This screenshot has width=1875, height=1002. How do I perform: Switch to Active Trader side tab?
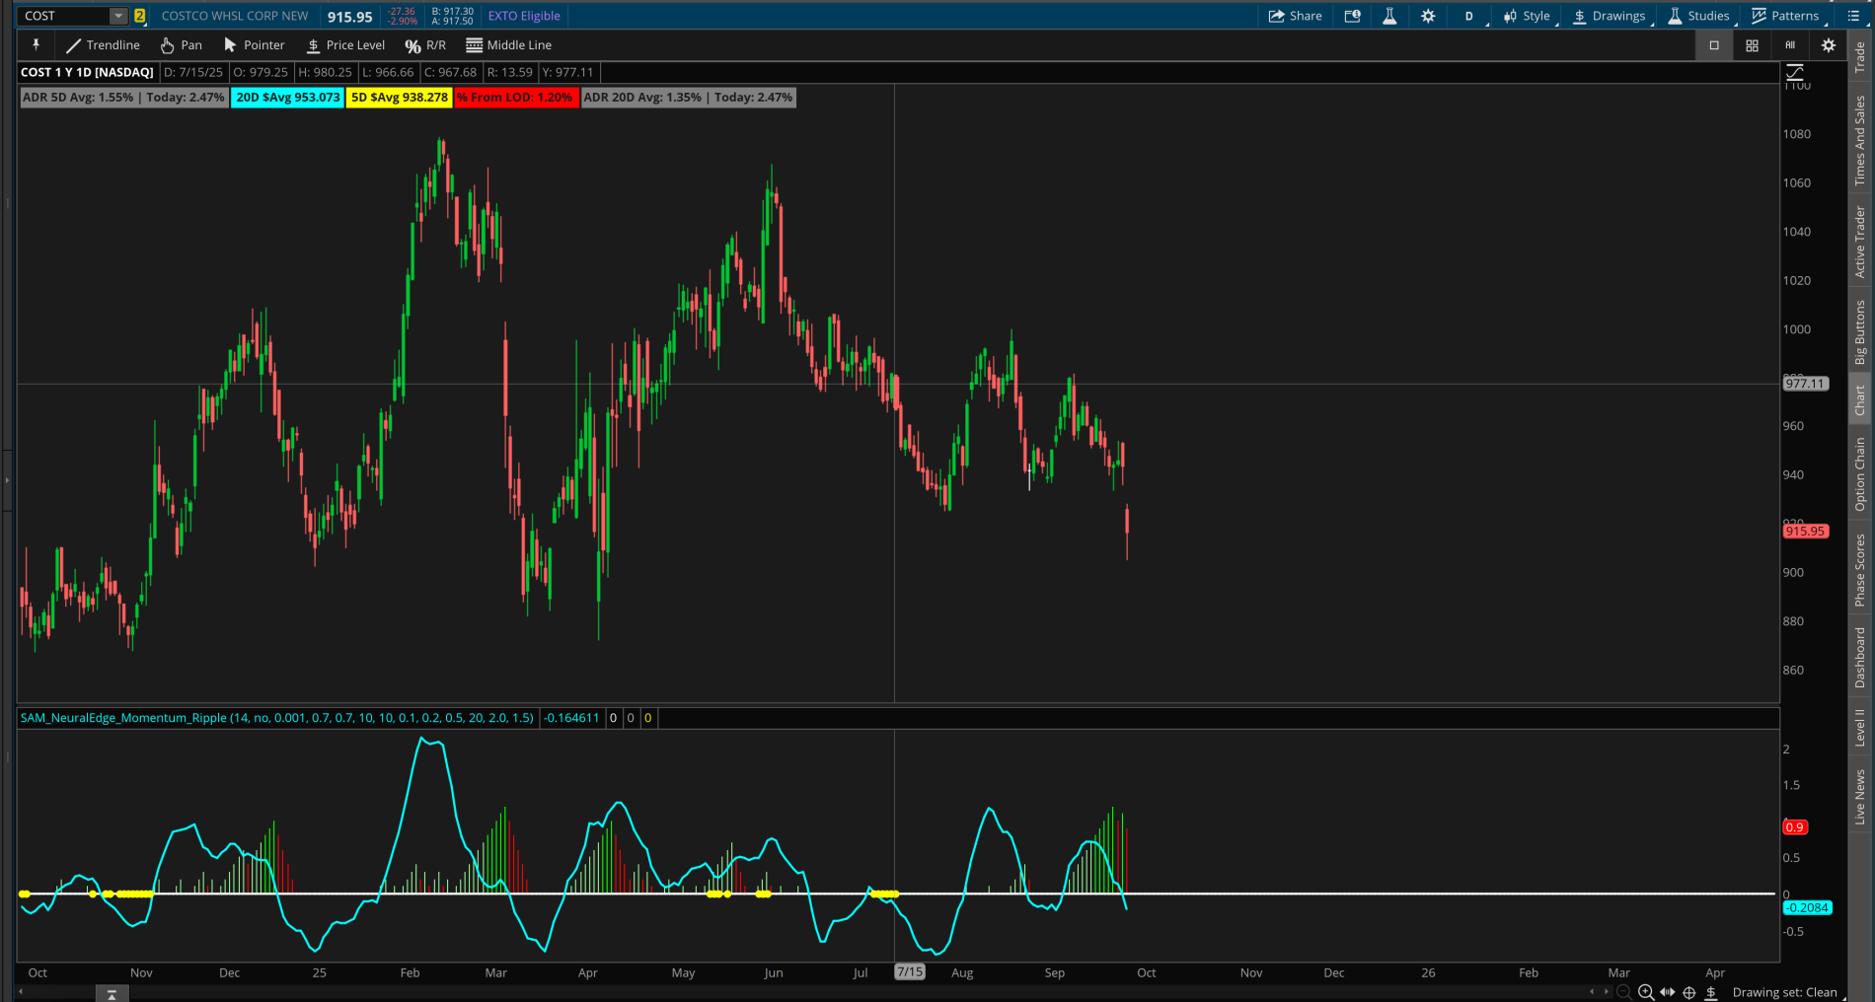(1860, 242)
